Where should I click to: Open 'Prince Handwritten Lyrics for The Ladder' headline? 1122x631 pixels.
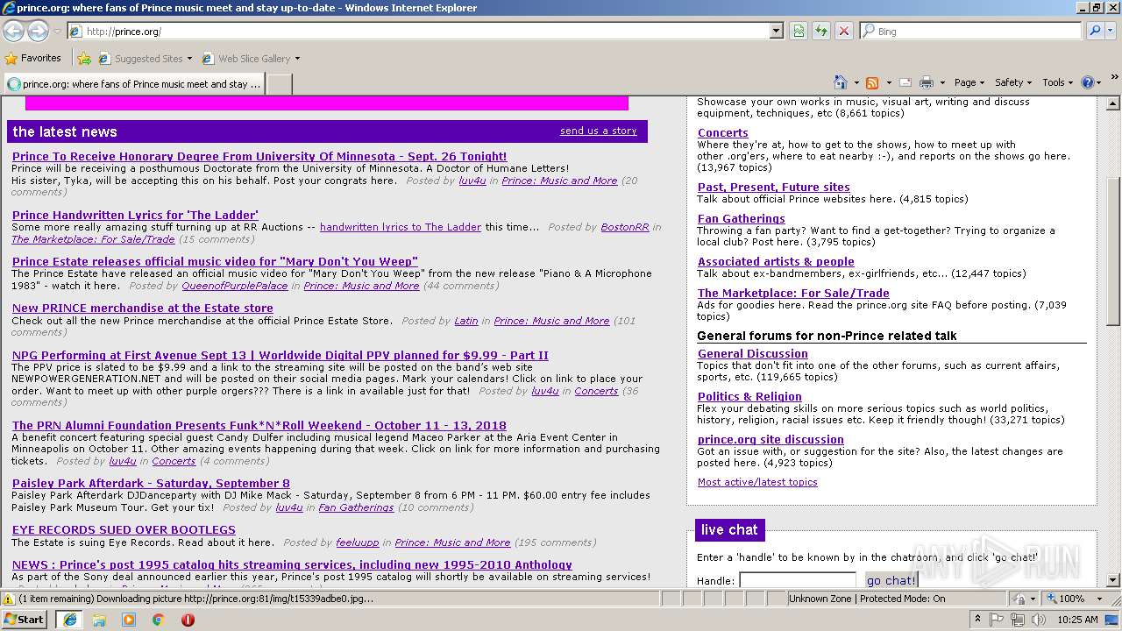click(x=135, y=215)
